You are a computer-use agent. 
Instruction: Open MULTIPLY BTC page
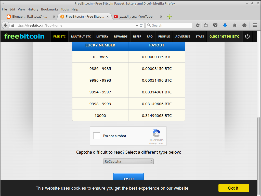click(81, 36)
